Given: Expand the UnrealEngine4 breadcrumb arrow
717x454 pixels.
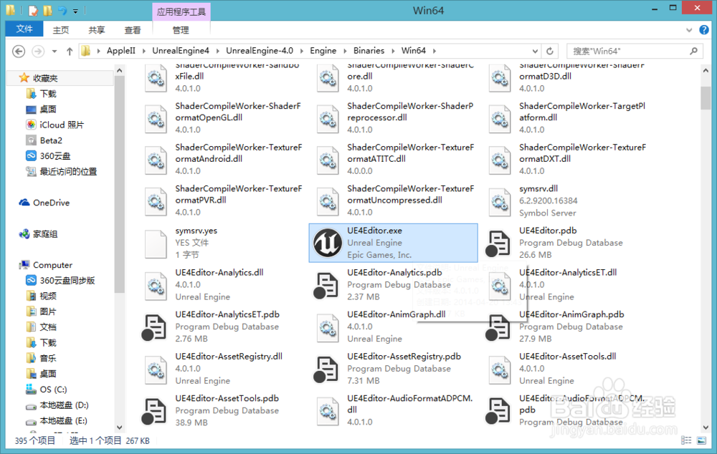Looking at the screenshot, I should point(217,51).
